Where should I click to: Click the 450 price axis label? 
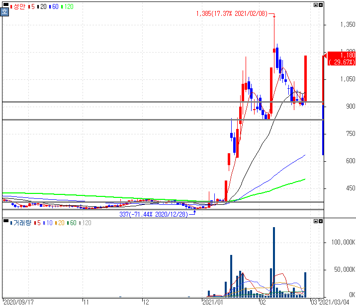(351, 188)
